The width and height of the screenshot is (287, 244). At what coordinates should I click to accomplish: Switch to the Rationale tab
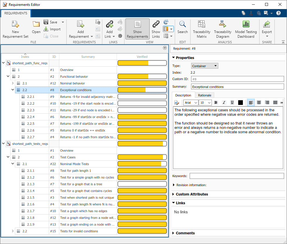click(205, 95)
